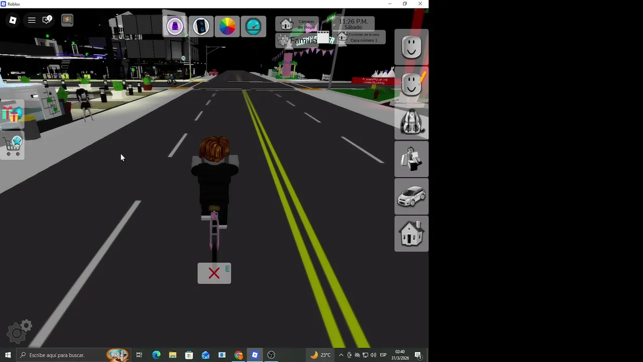This screenshot has height=362, width=643.
Task: Open Cámaras del Hogar
Action: click(x=297, y=24)
